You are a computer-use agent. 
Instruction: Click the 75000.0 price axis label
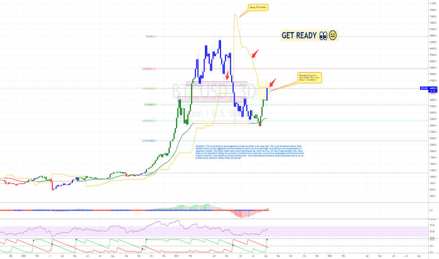(x=433, y=10)
